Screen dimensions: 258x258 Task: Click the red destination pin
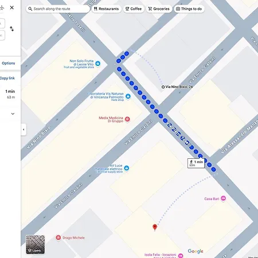[x=155, y=227]
